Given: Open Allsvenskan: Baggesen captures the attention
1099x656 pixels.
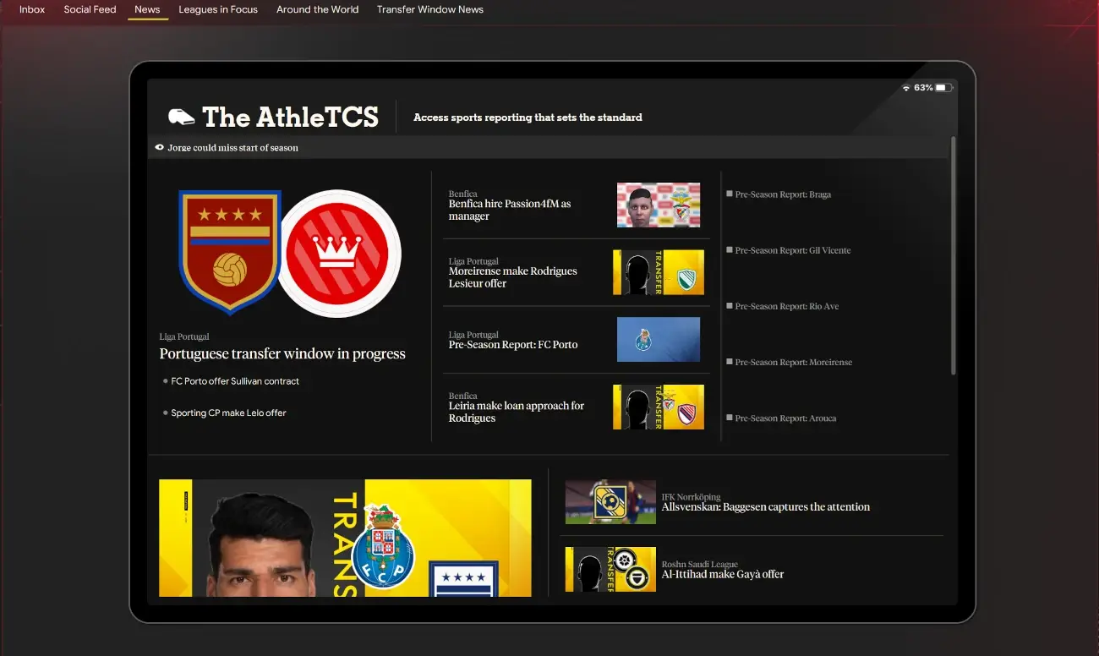Looking at the screenshot, I should click(x=766, y=507).
